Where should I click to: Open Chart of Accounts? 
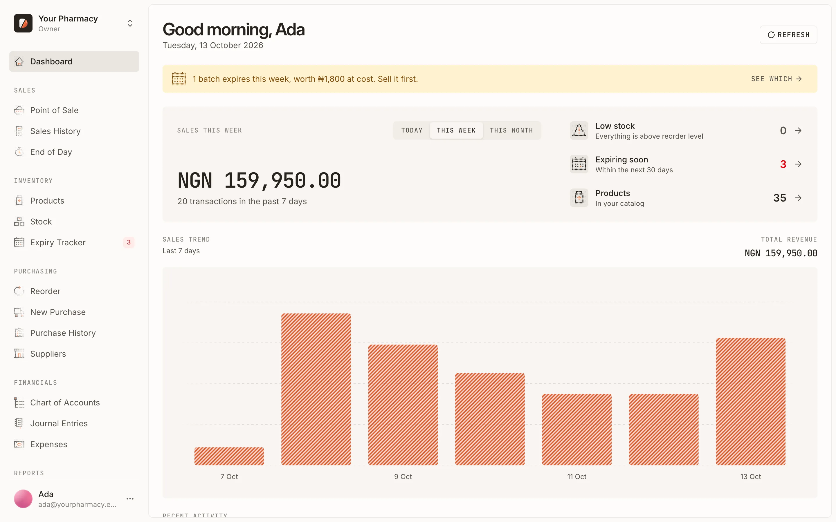click(x=74, y=403)
